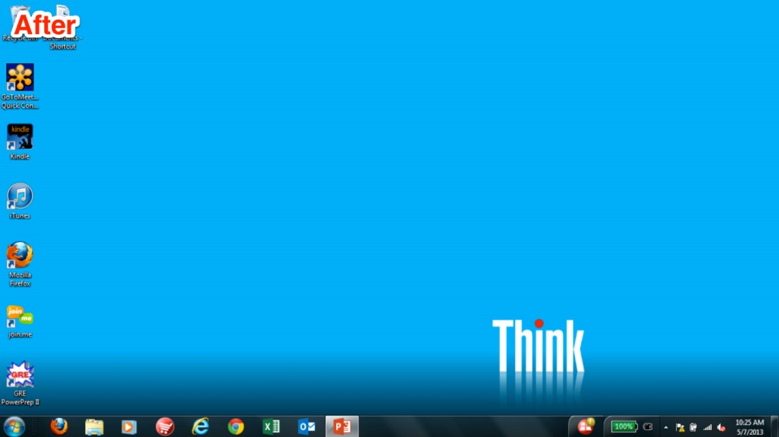Image resolution: width=779 pixels, height=437 pixels.
Task: Click the red shopping cart taskbar icon
Action: pyautogui.click(x=165, y=426)
